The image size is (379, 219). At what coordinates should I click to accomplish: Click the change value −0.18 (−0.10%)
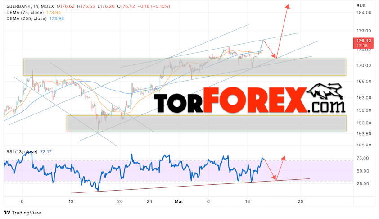tap(154, 6)
